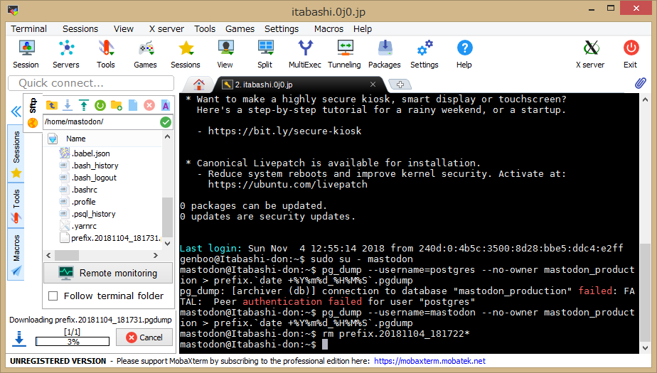Enable Follow terminal folder checkbox
The image size is (657, 373).
coord(53,296)
